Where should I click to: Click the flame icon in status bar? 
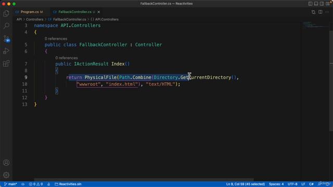coord(48,184)
